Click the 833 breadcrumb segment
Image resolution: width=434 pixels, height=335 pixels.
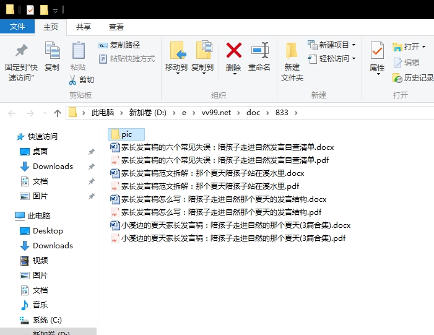pos(282,113)
